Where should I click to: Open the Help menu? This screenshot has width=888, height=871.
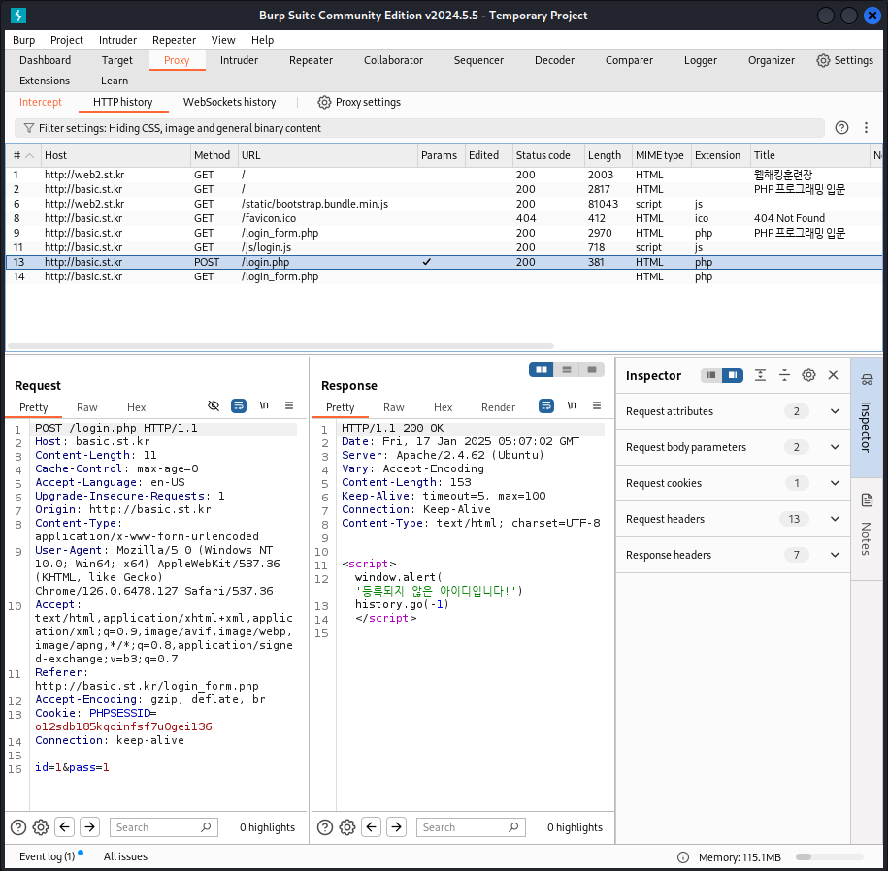click(x=263, y=40)
